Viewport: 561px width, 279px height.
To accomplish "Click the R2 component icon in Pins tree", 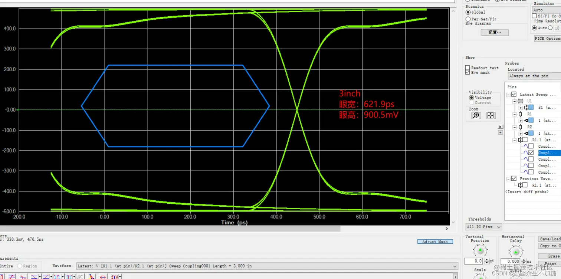I will point(520,127).
